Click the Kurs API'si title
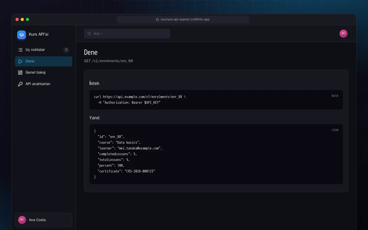 tap(39, 34)
